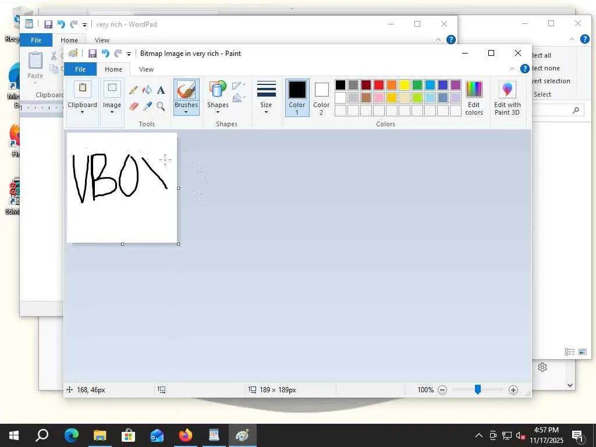Click Select all in the back window
The width and height of the screenshot is (596, 447).
point(542,55)
